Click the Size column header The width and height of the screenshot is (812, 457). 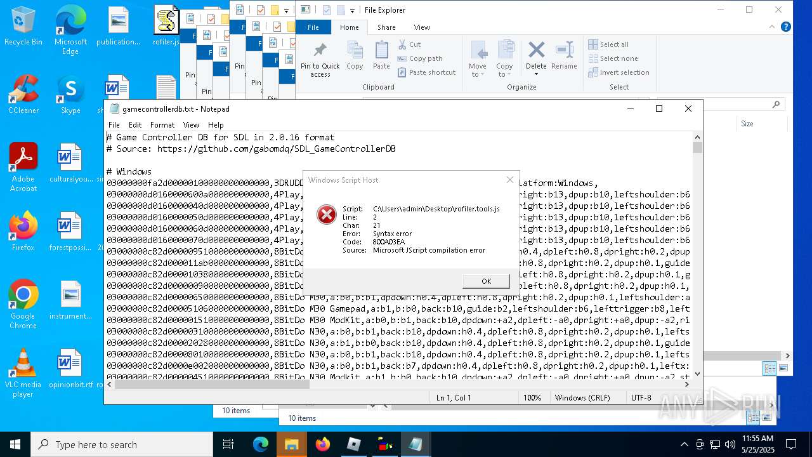(747, 124)
